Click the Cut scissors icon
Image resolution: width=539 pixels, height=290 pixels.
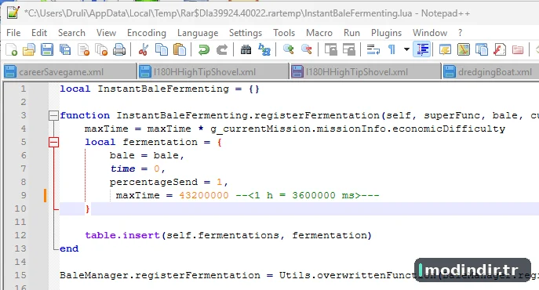pyautogui.click(x=144, y=49)
